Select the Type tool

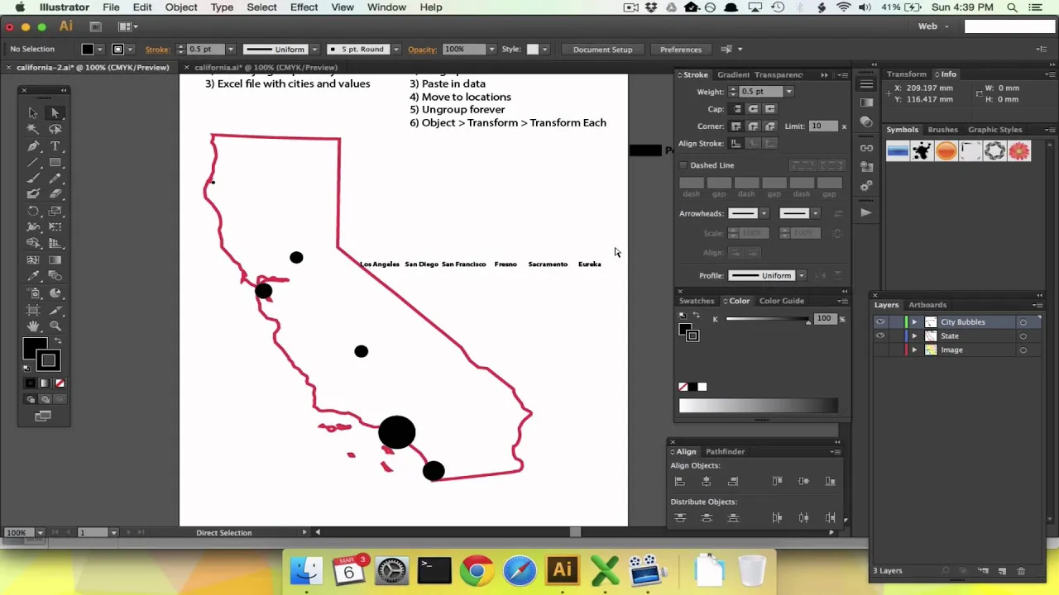(x=55, y=145)
